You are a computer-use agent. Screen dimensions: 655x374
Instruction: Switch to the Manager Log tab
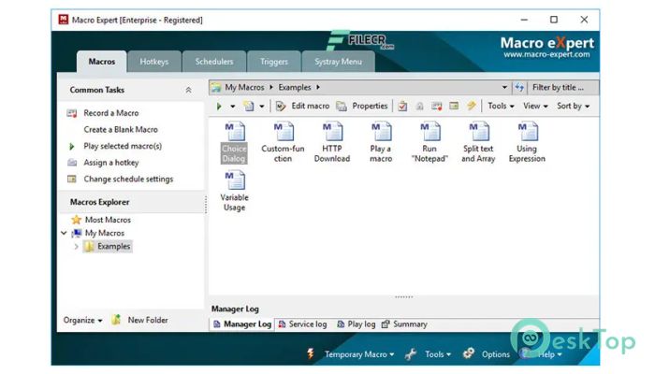pyautogui.click(x=242, y=324)
